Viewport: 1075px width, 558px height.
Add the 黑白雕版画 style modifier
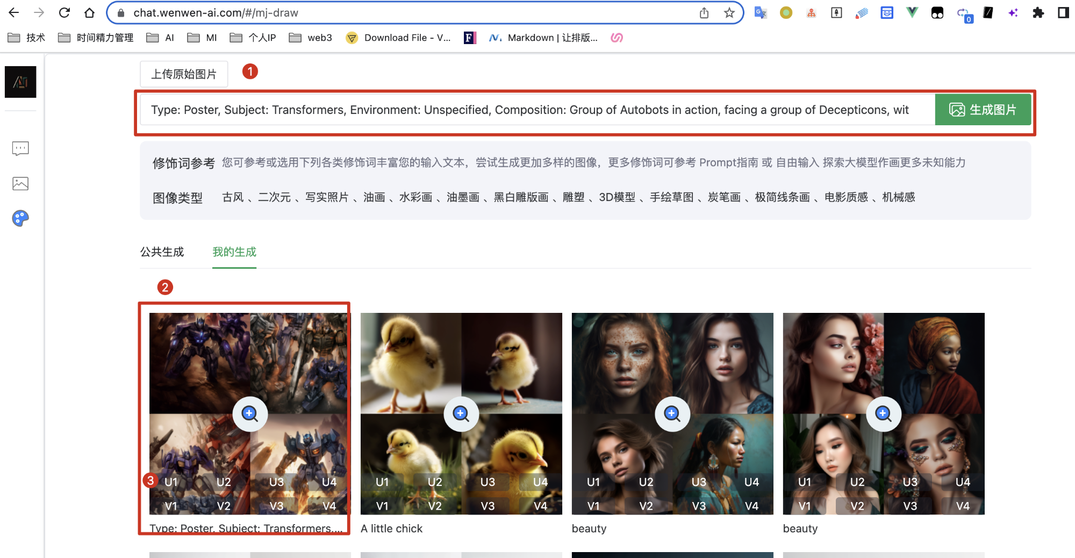pyautogui.click(x=521, y=197)
